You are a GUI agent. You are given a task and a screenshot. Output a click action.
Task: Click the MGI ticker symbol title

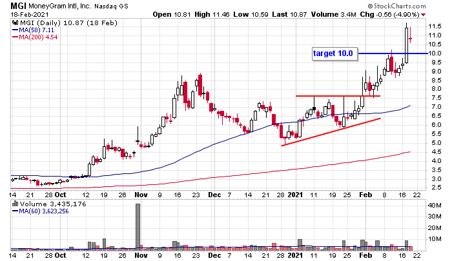(x=19, y=6)
